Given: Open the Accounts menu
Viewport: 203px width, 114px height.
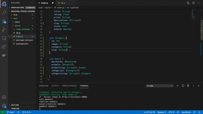Looking at the screenshot, I should 4,97.
